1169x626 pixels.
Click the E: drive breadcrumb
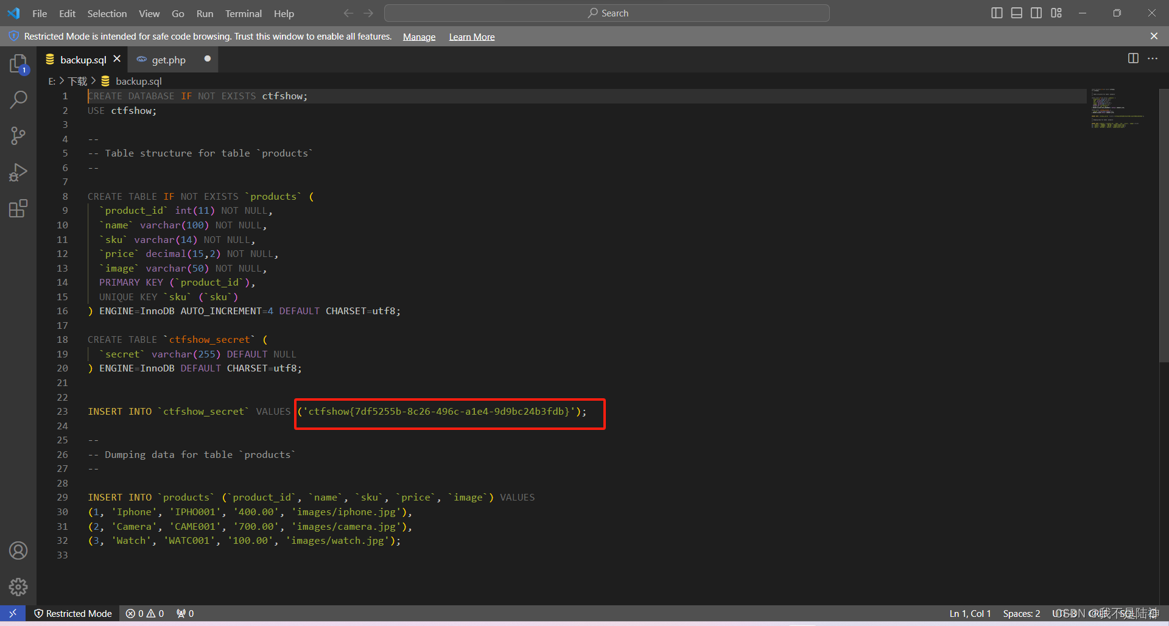tap(52, 81)
